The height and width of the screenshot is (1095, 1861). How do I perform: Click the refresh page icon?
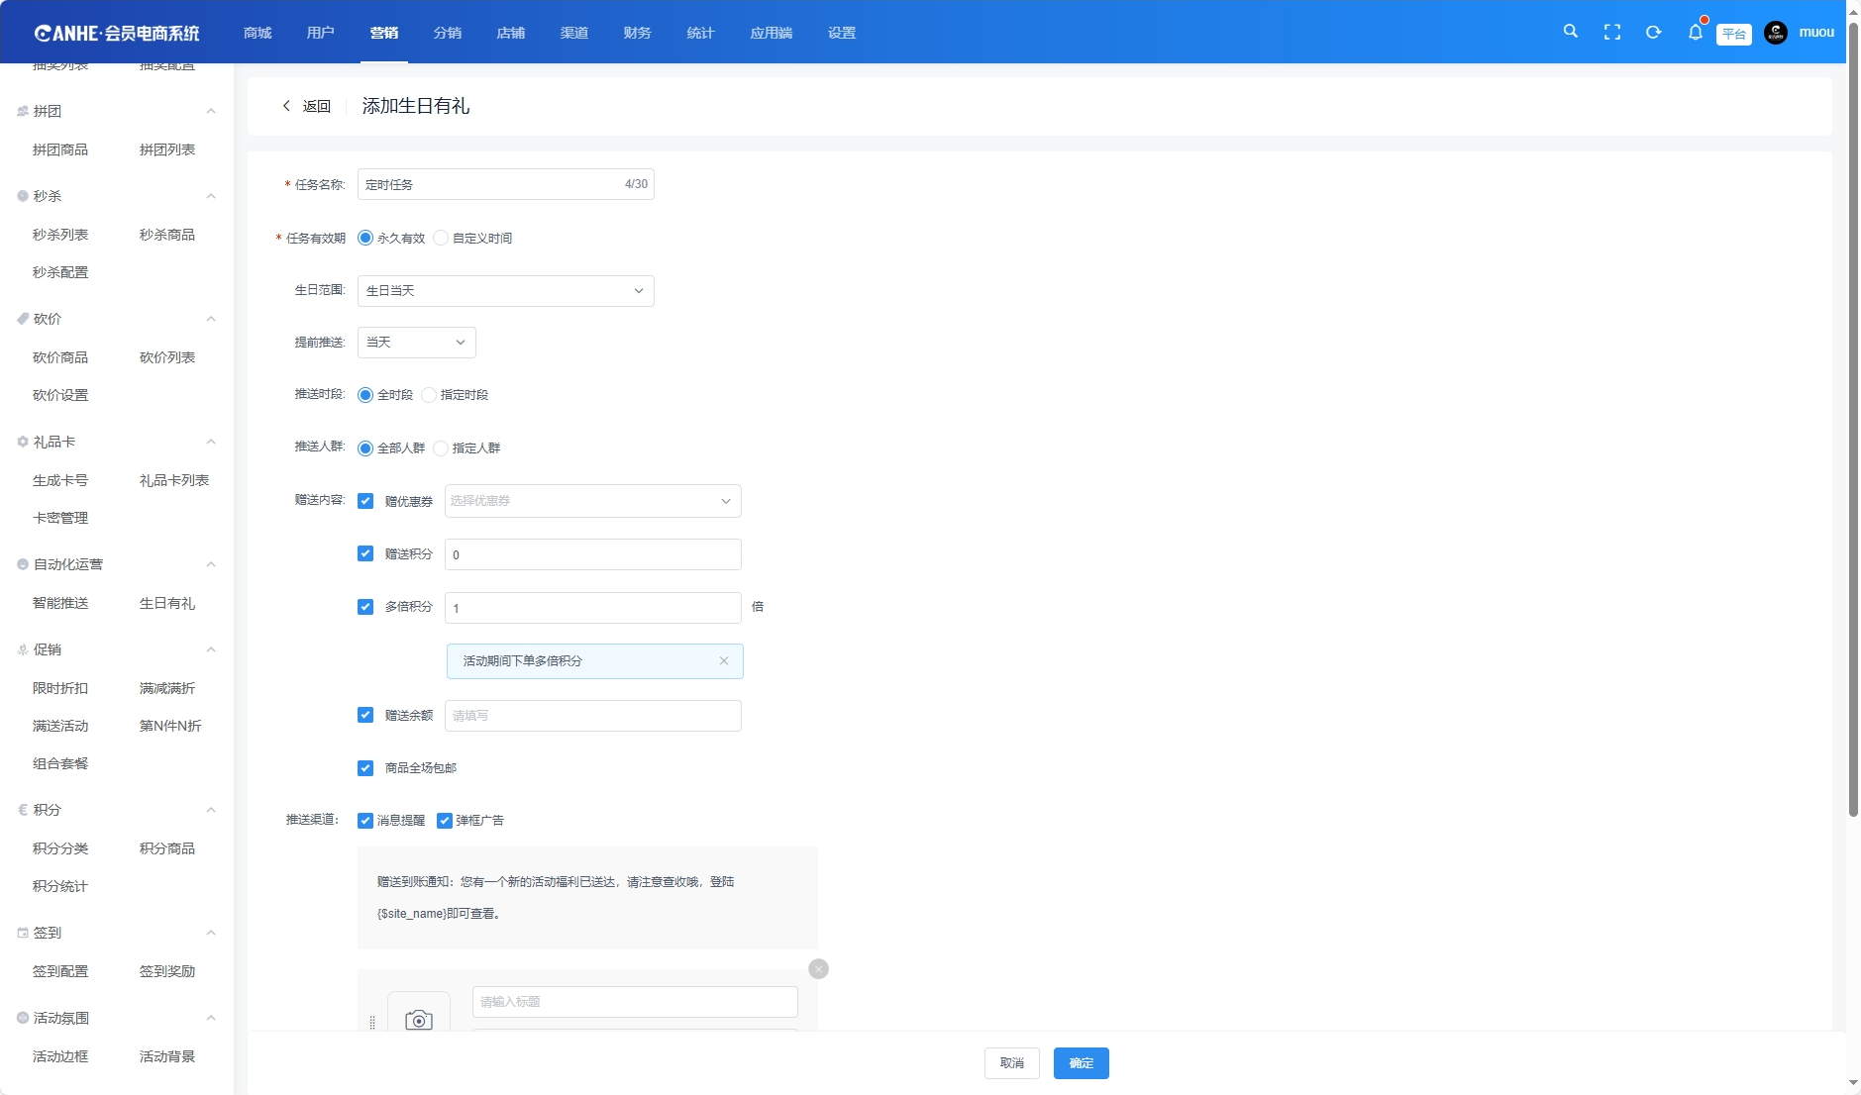[x=1653, y=33]
